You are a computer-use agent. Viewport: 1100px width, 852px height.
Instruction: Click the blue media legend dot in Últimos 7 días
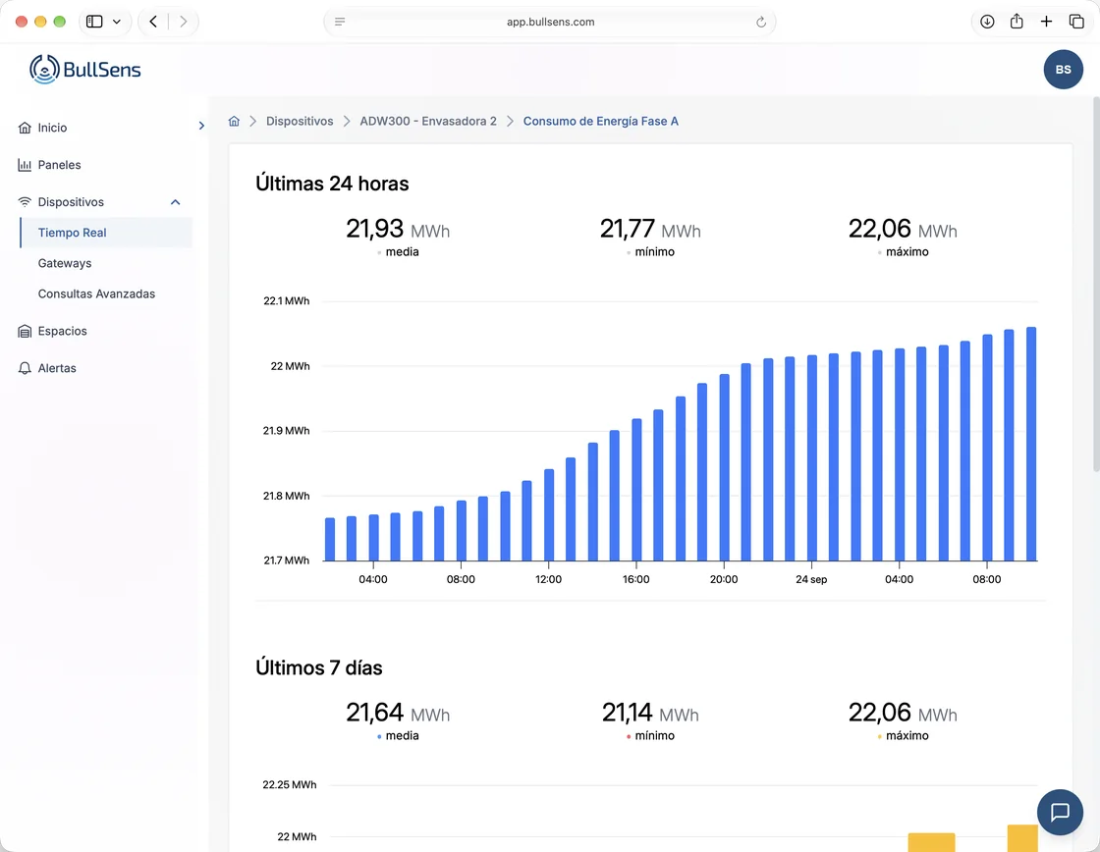[379, 736]
